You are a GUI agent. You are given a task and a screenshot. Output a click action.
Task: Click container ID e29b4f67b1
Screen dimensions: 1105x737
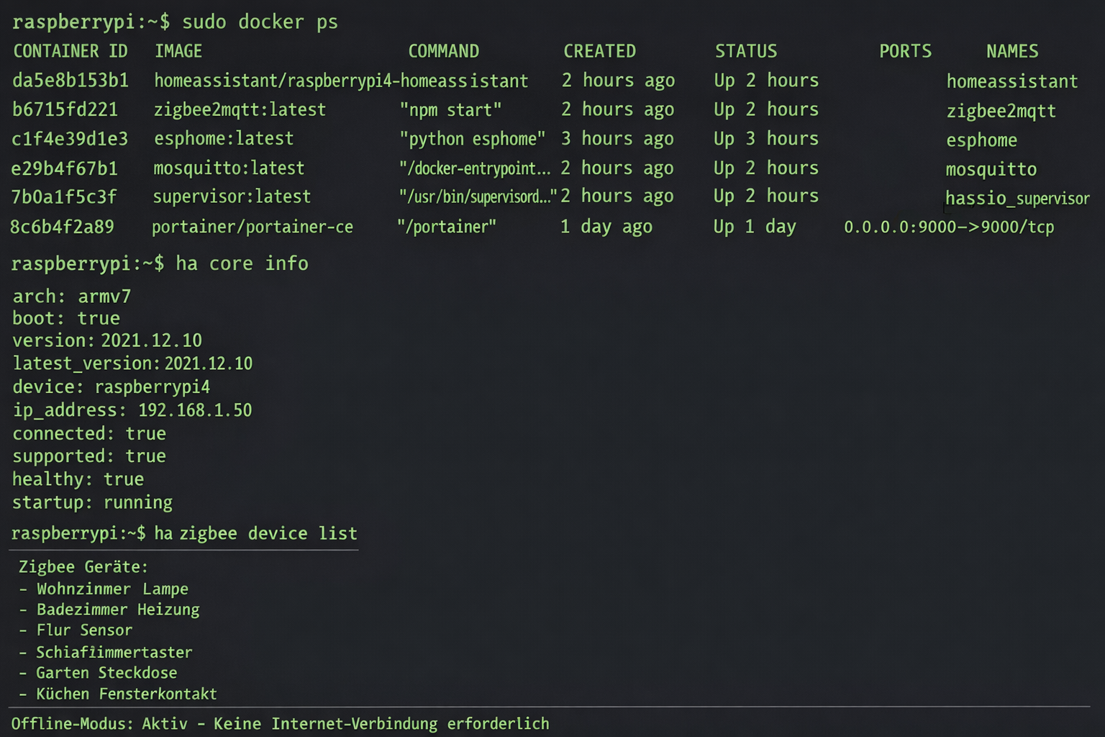tap(64, 168)
